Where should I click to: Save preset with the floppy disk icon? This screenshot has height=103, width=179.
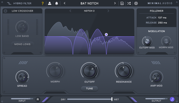(x=122, y=4)
